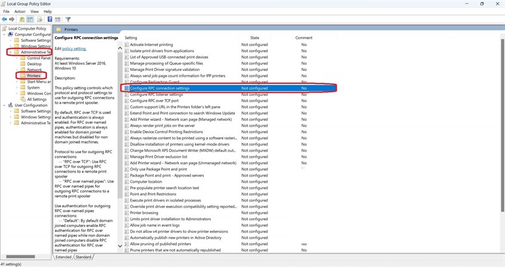Select the Printers folder in the tree
The height and width of the screenshot is (267, 505).
coord(33,76)
